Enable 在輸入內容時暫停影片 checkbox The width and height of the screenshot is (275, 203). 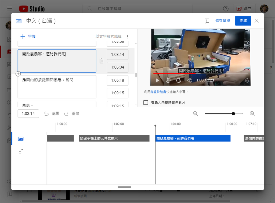[x=146, y=102]
